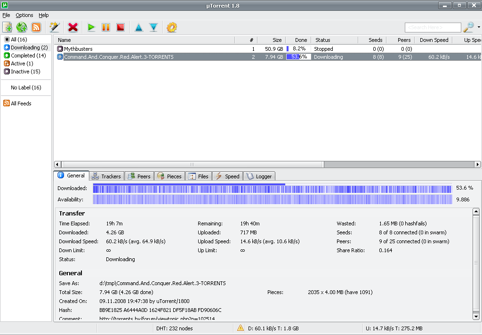The width and height of the screenshot is (482, 335).
Task: Switch to the Files tab
Action: pos(199,176)
